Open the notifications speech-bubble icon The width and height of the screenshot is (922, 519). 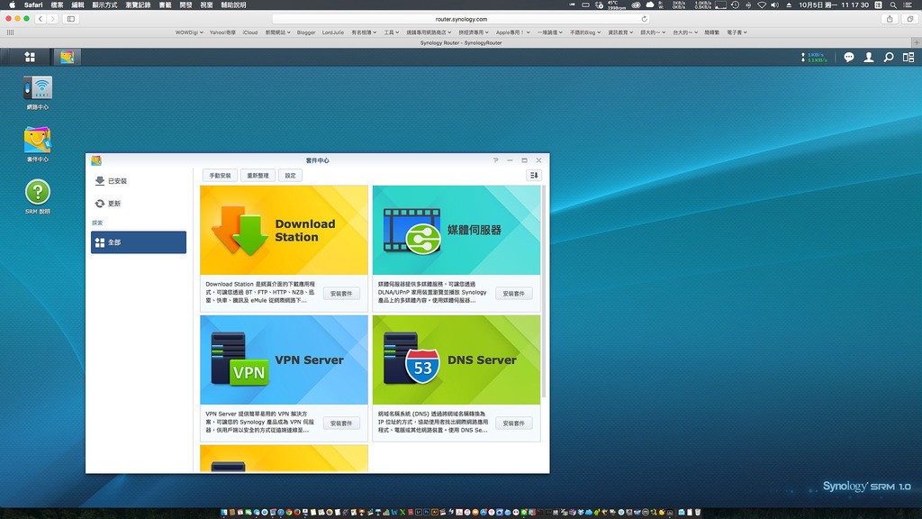pos(848,57)
